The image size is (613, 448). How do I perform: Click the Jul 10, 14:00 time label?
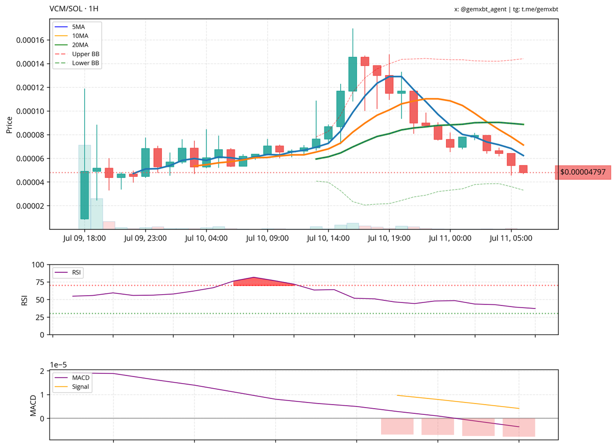[x=328, y=238]
